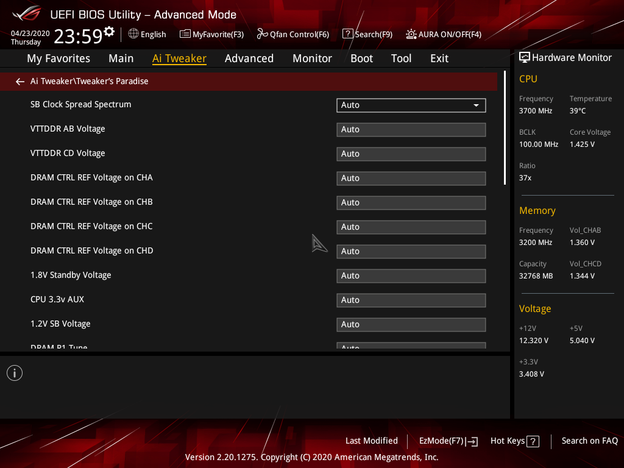This screenshot has height=468, width=624.
Task: Click Vol_CHAB 1.360 V value
Action: (x=582, y=243)
